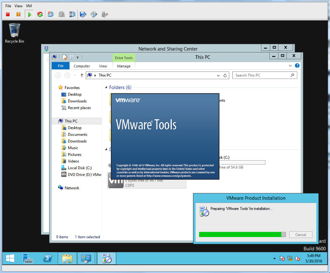Image resolution: width=330 pixels, height=273 pixels.
Task: Open PowerShell from the taskbar
Action: [47, 258]
